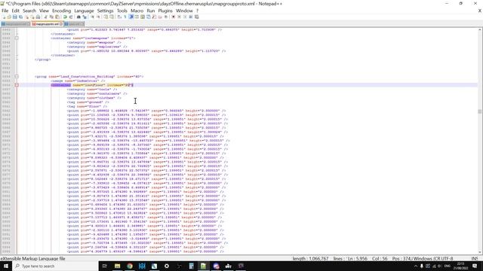Open the Folder as Workspace icon
This screenshot has width=483, height=271.
pyautogui.click(x=160, y=17)
